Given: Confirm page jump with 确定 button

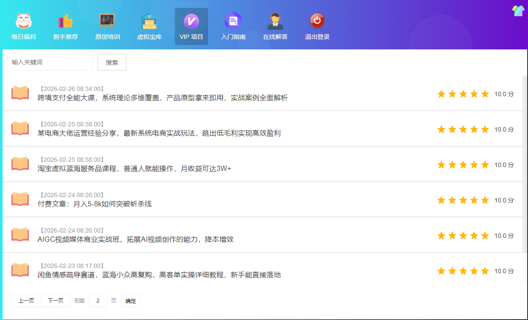Looking at the screenshot, I should point(130,301).
